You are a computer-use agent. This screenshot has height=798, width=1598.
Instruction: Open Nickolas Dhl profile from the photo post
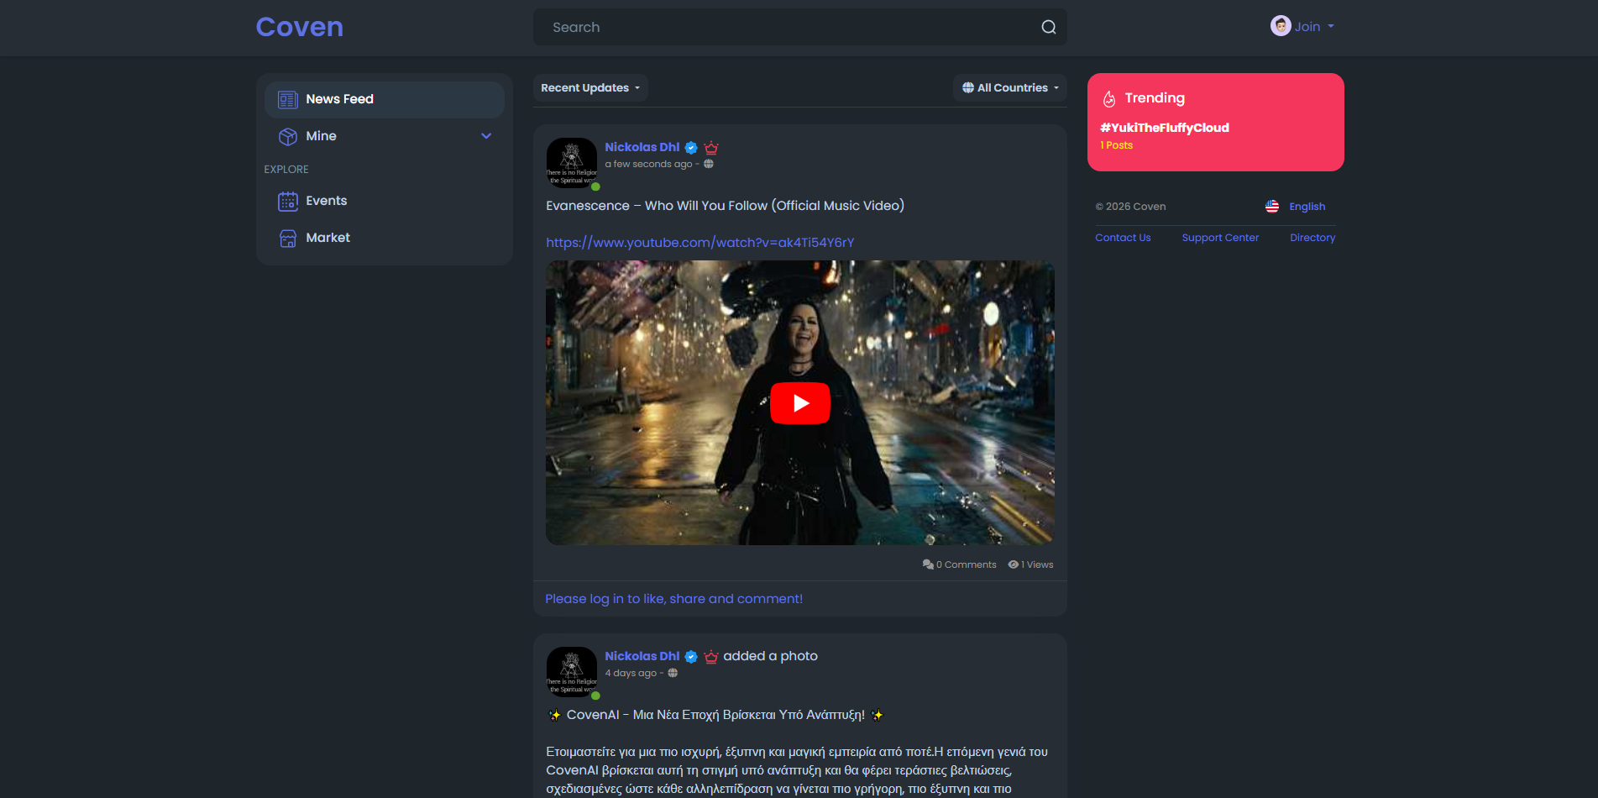coord(642,656)
